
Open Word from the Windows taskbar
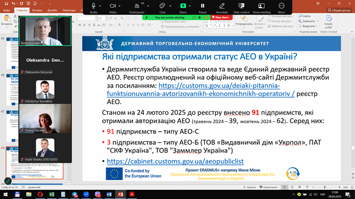point(109,194)
